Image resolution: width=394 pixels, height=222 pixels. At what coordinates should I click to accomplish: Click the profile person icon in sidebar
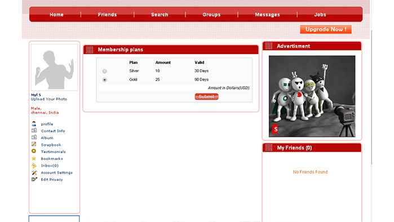coord(34,124)
